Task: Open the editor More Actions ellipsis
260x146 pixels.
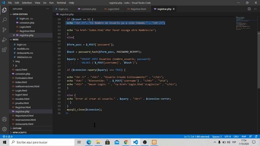Action: (255, 9)
